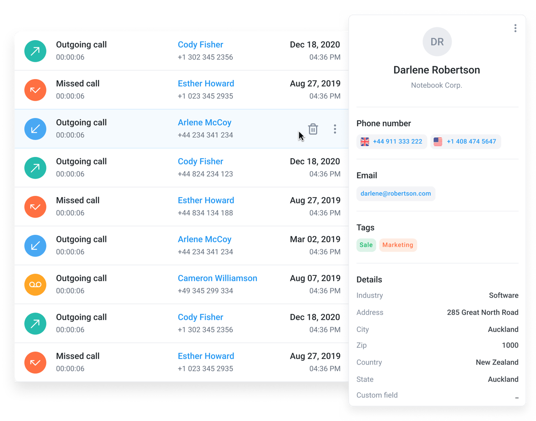This screenshot has width=536, height=421.
Task: Click missed call icon on bottom Esther Howard row
Action: [35, 362]
